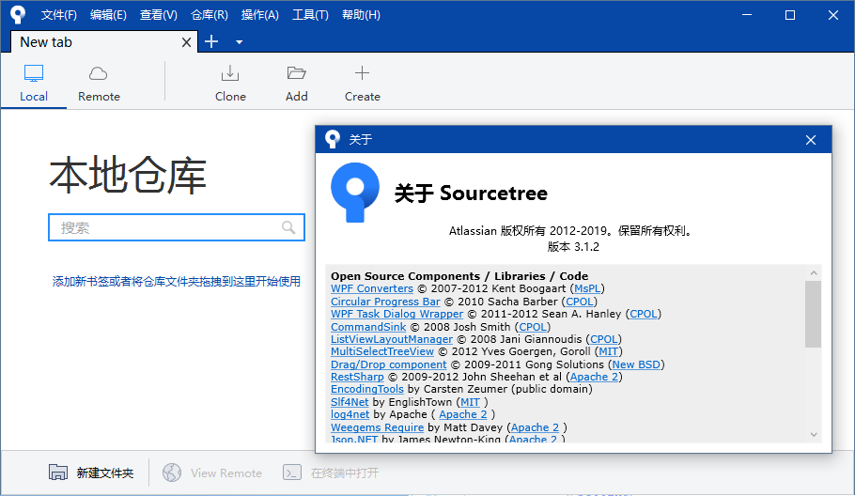
Task: Switch to Remote repositories cloud icon
Action: coord(99,73)
